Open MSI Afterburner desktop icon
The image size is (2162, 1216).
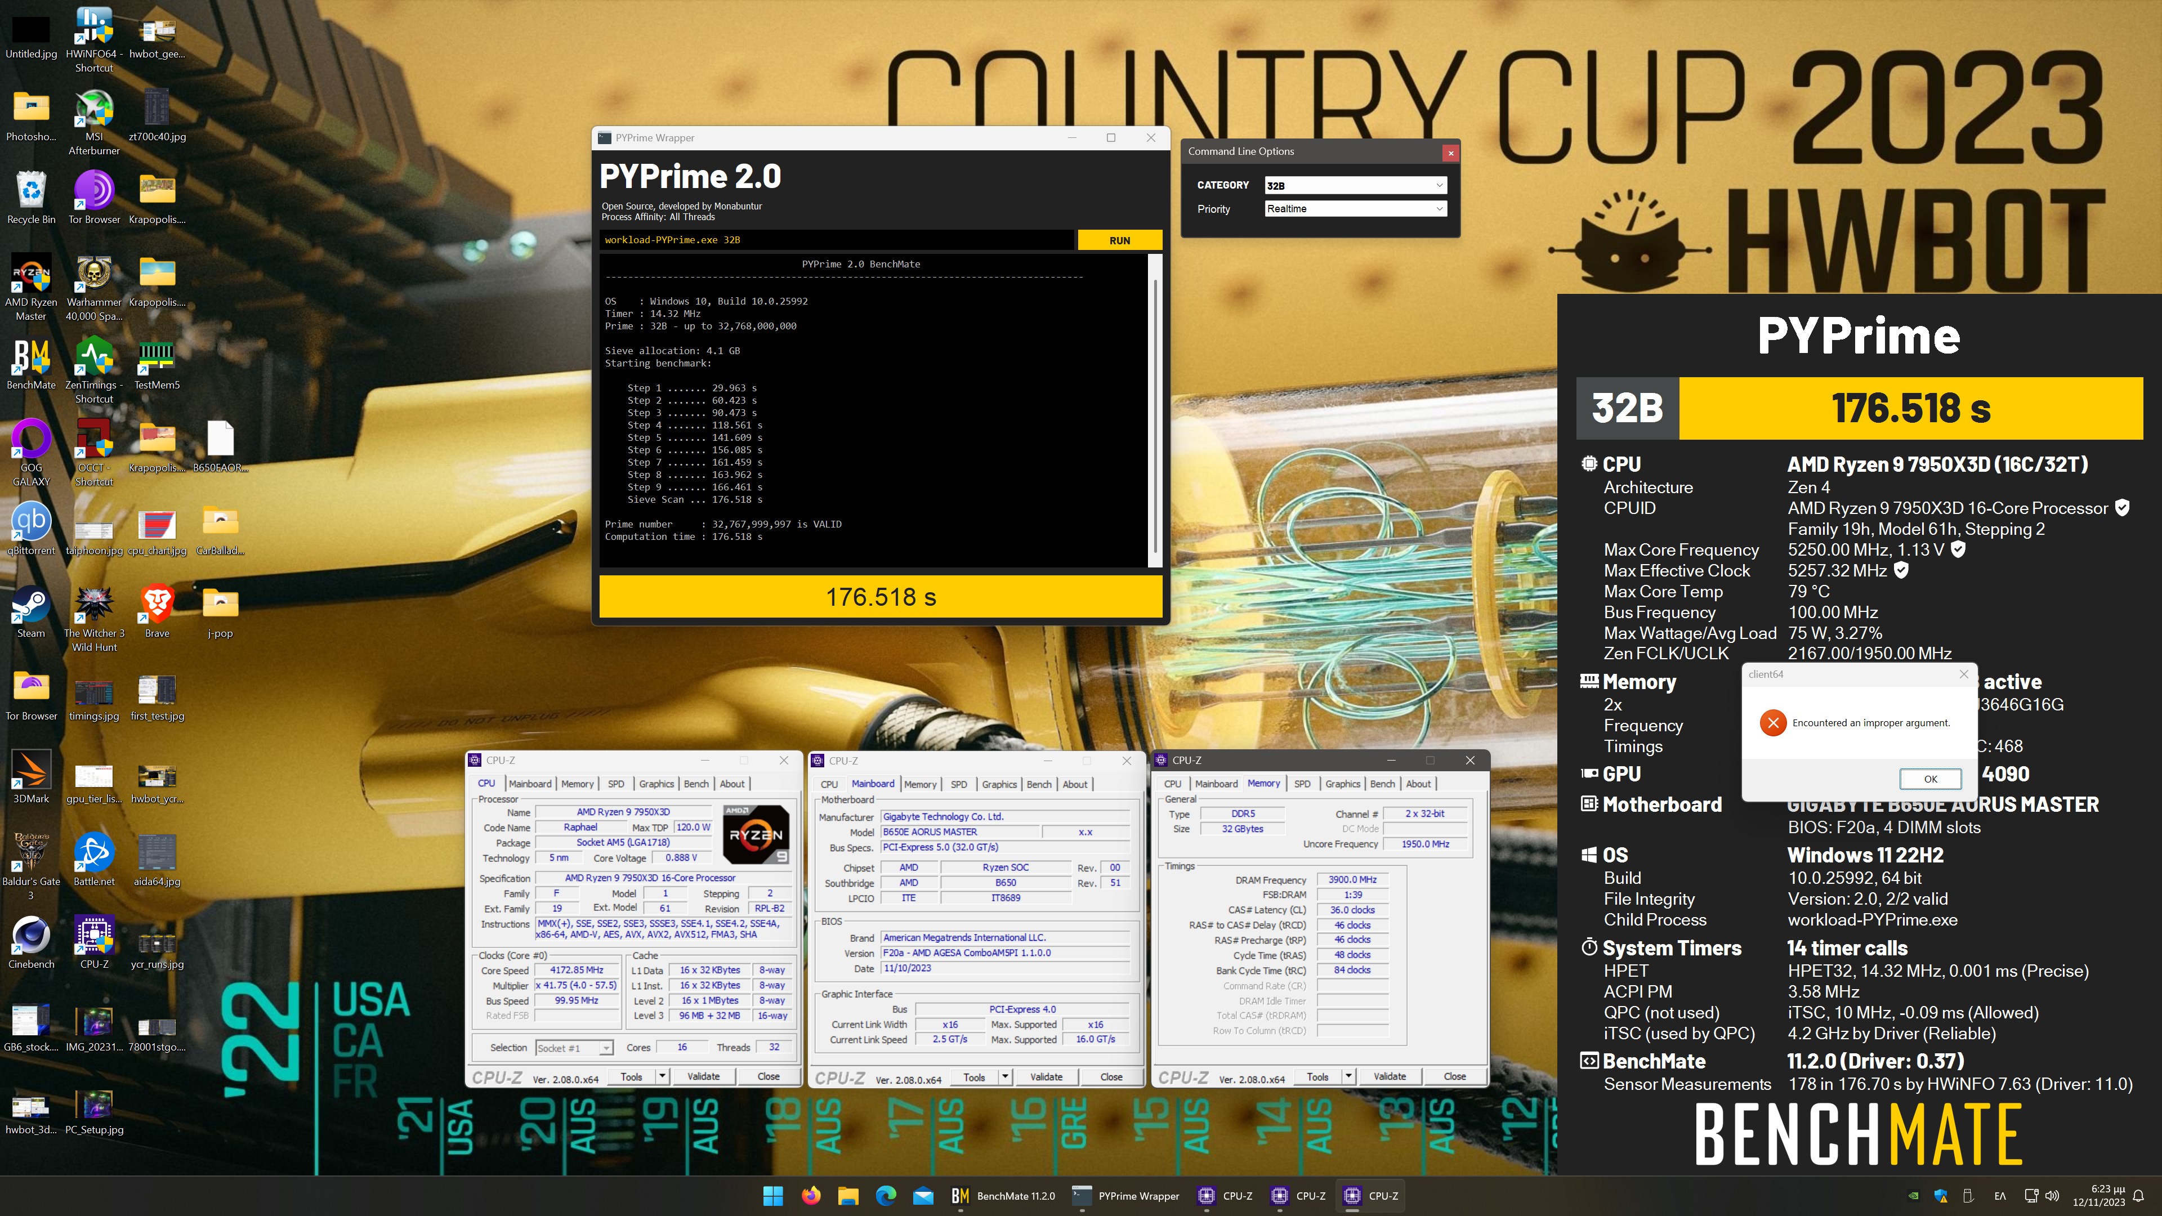[94, 123]
